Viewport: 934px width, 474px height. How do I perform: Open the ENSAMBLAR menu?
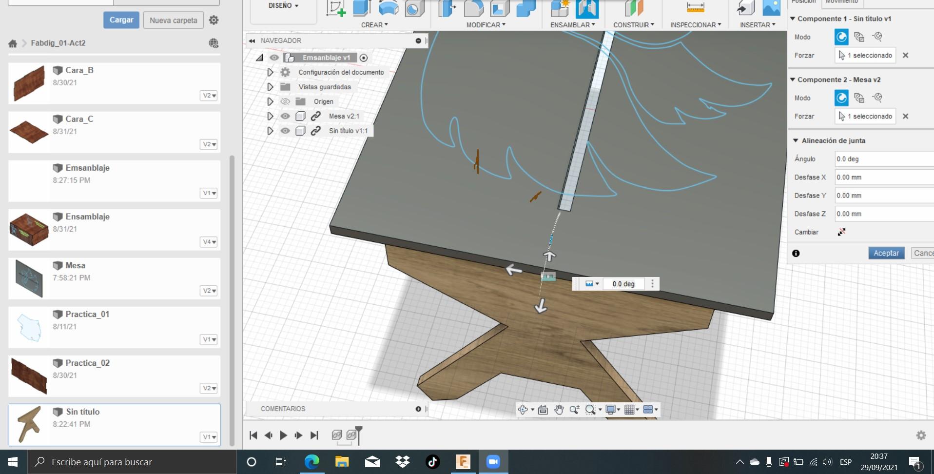pos(572,25)
